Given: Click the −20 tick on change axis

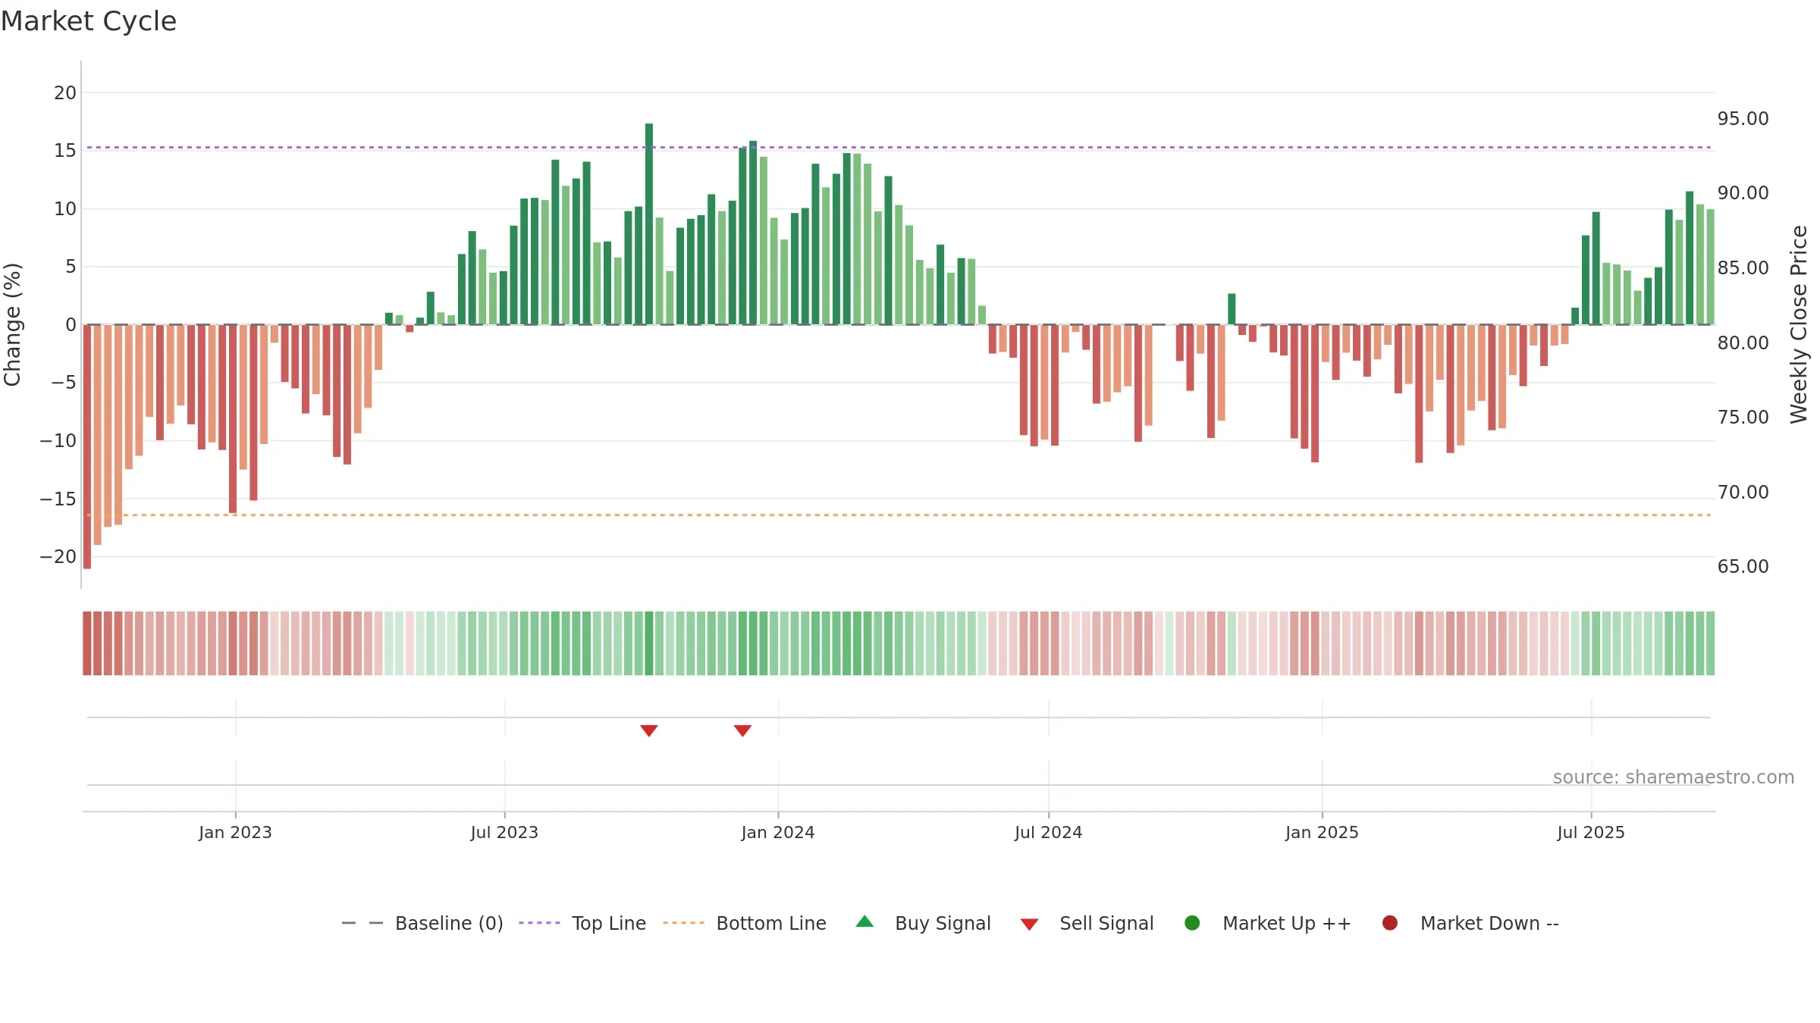Looking at the screenshot, I should tap(58, 556).
